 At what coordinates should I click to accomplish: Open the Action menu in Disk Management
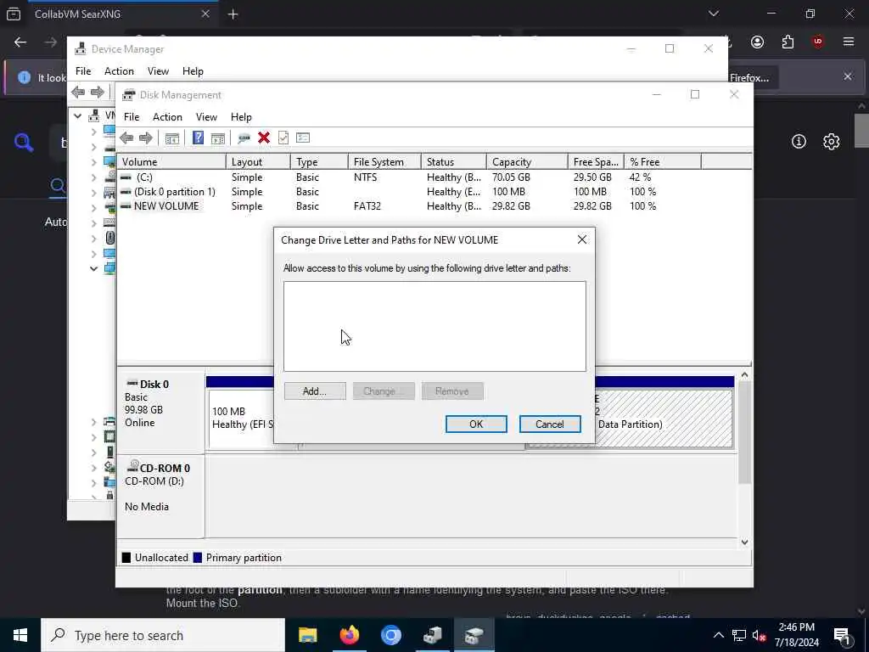click(167, 117)
